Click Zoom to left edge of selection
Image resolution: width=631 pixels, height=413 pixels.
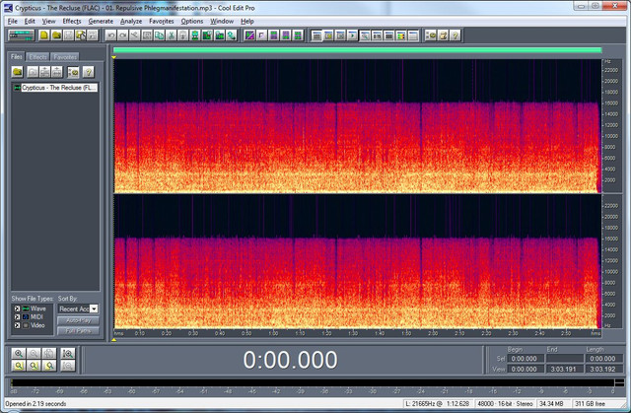34,366
